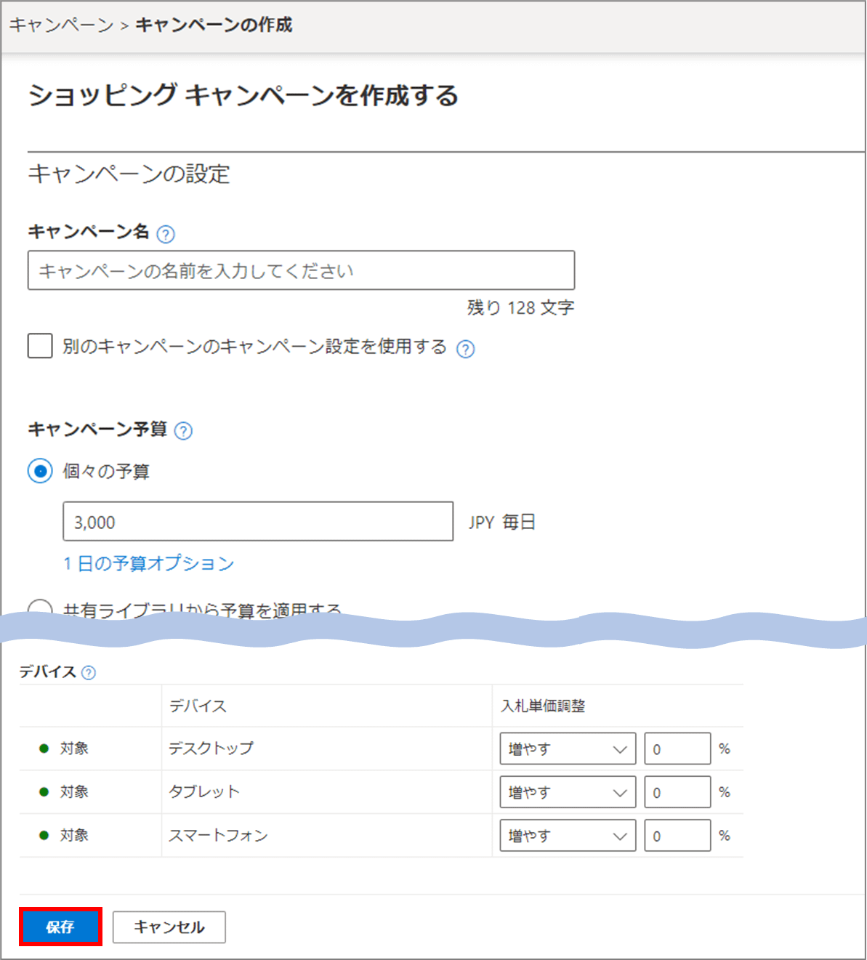Enable 別のキャンペーンのキャンペーン設定を使用する checkbox
This screenshot has height=960, width=867.
coord(40,346)
